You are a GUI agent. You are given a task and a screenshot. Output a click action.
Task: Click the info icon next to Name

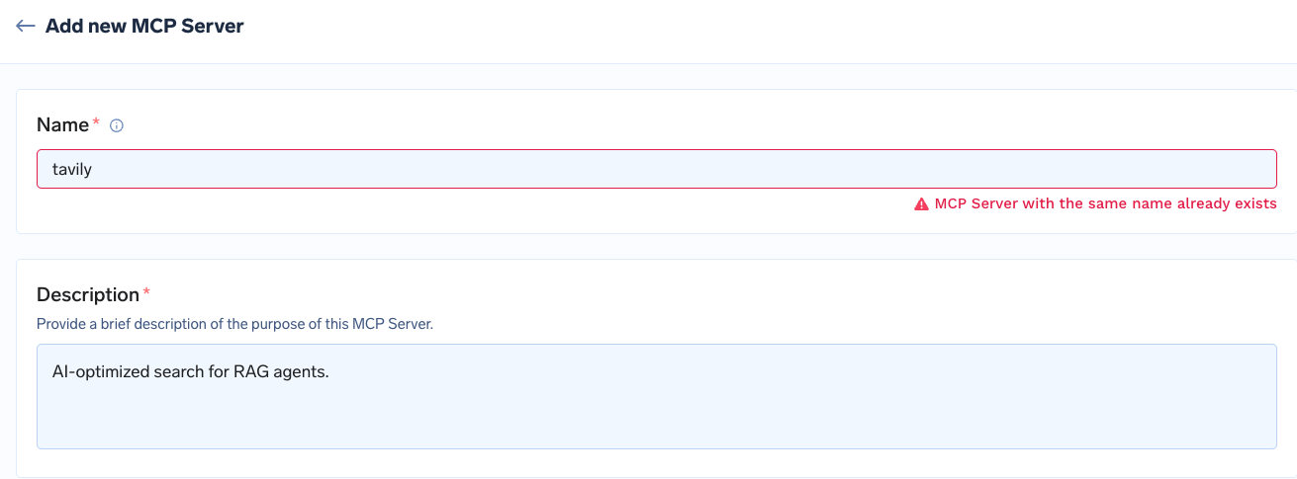point(116,125)
